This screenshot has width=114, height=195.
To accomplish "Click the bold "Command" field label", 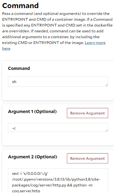I will (19, 68).
